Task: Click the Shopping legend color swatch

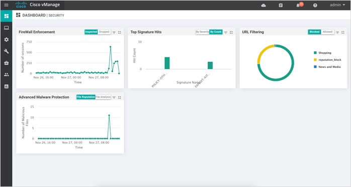Action: [315, 53]
